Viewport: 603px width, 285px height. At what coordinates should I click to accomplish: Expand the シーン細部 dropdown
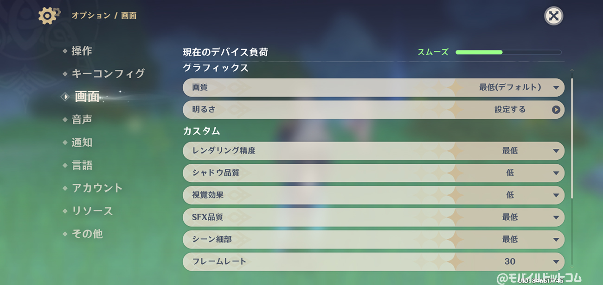point(373,240)
